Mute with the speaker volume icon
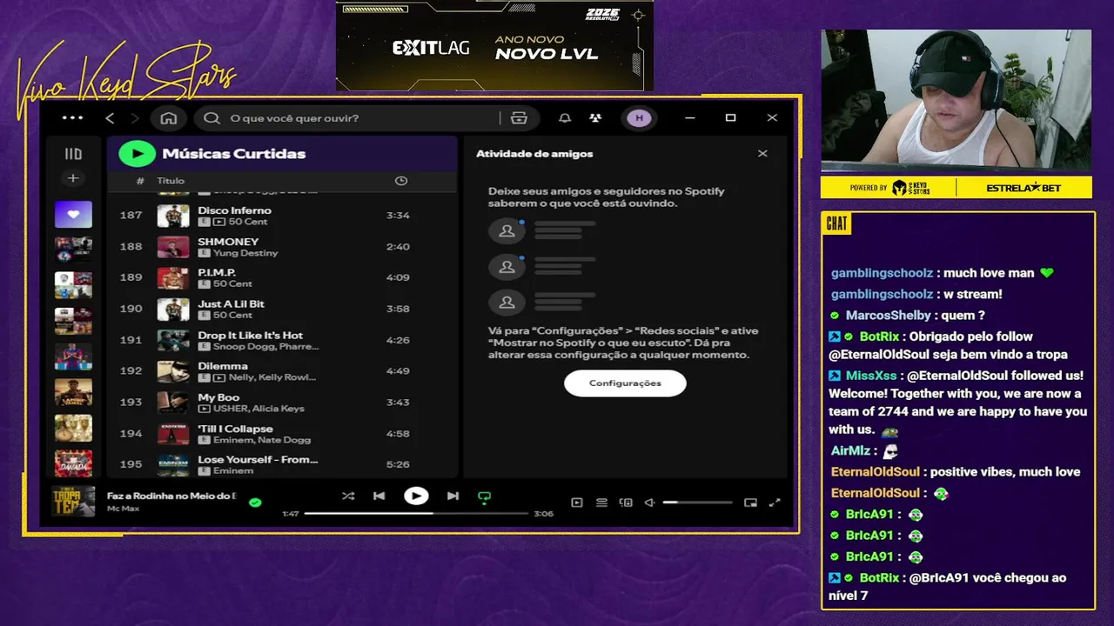 [649, 503]
